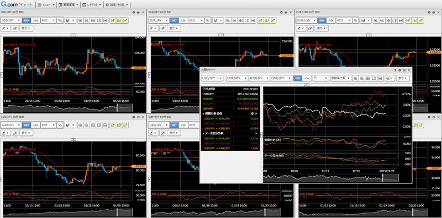Open the help icon in comparison chart window
The width and height of the screenshot is (442, 218).
(x=395, y=70)
